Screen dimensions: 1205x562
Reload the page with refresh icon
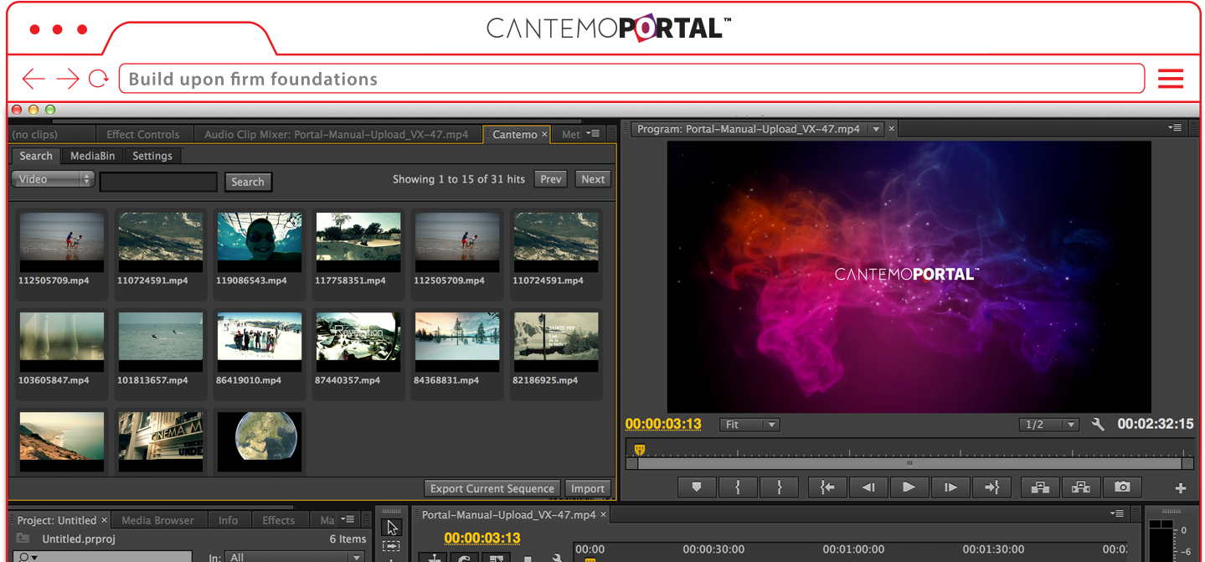[99, 79]
